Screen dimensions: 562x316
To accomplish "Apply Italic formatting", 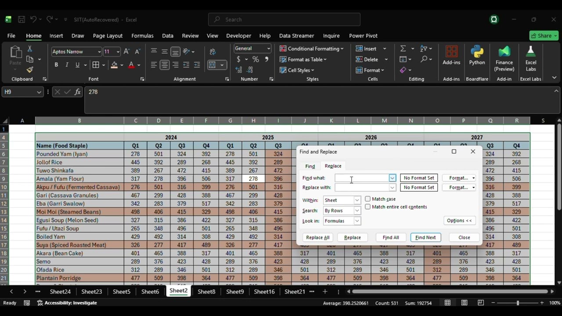I will (67, 65).
